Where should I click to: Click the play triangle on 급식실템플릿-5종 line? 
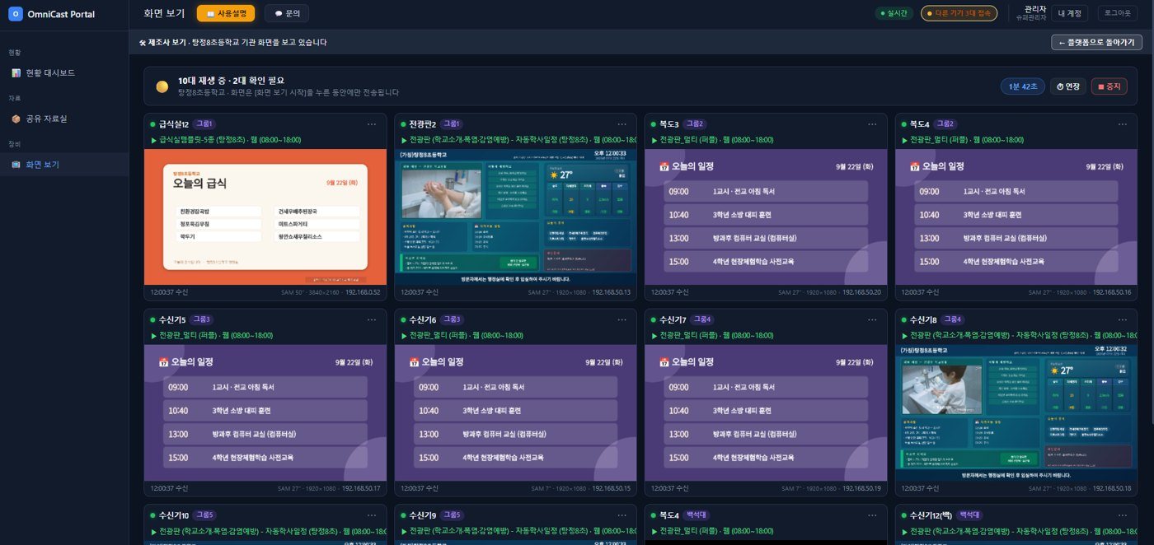point(153,140)
